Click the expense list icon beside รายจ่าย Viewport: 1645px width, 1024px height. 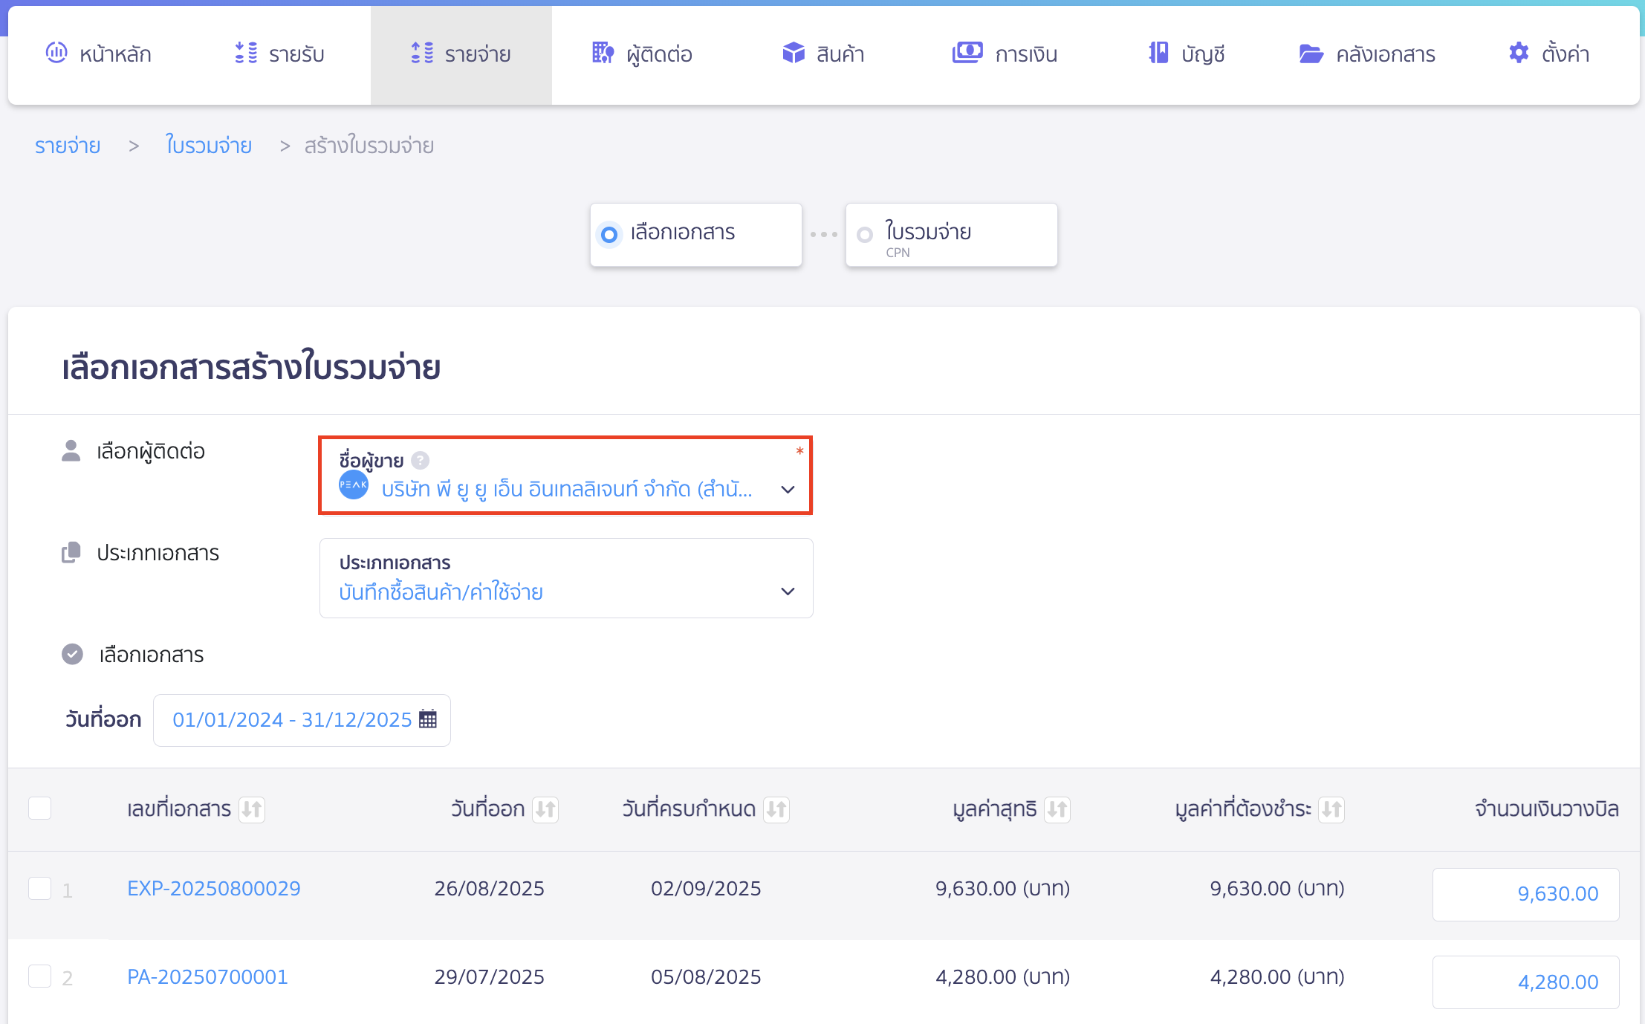tap(422, 53)
